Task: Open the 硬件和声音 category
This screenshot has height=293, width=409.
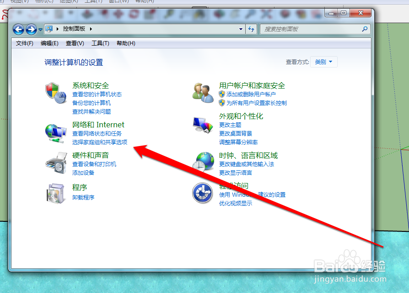Action: point(91,155)
